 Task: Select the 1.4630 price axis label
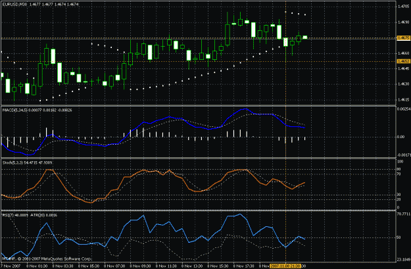pyautogui.click(x=403, y=84)
